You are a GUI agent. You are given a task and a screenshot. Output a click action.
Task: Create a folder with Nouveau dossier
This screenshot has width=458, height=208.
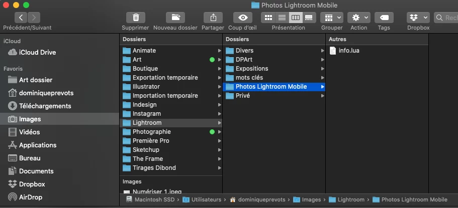click(175, 18)
